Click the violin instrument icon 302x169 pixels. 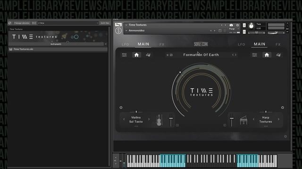point(159,120)
